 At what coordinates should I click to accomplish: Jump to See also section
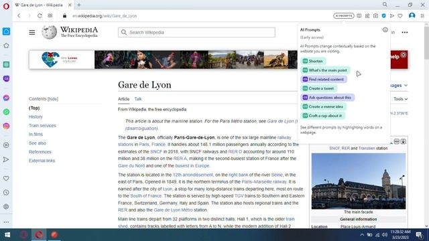(38, 143)
